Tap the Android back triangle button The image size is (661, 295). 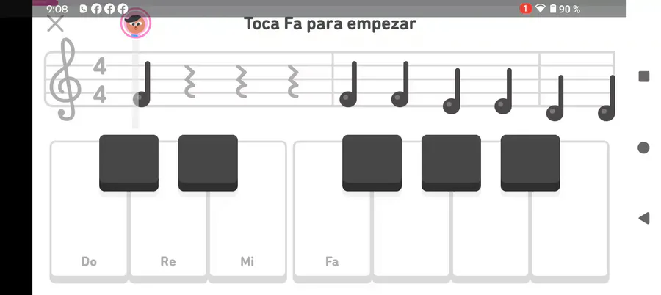coord(643,218)
